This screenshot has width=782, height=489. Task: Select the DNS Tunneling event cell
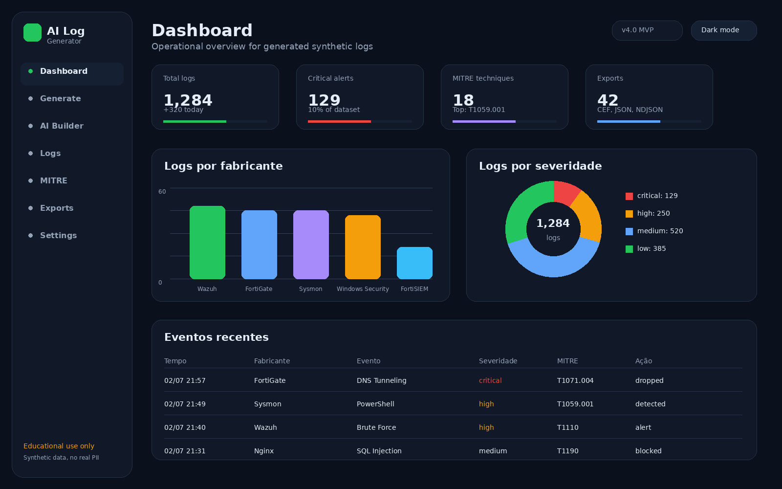[x=382, y=380]
